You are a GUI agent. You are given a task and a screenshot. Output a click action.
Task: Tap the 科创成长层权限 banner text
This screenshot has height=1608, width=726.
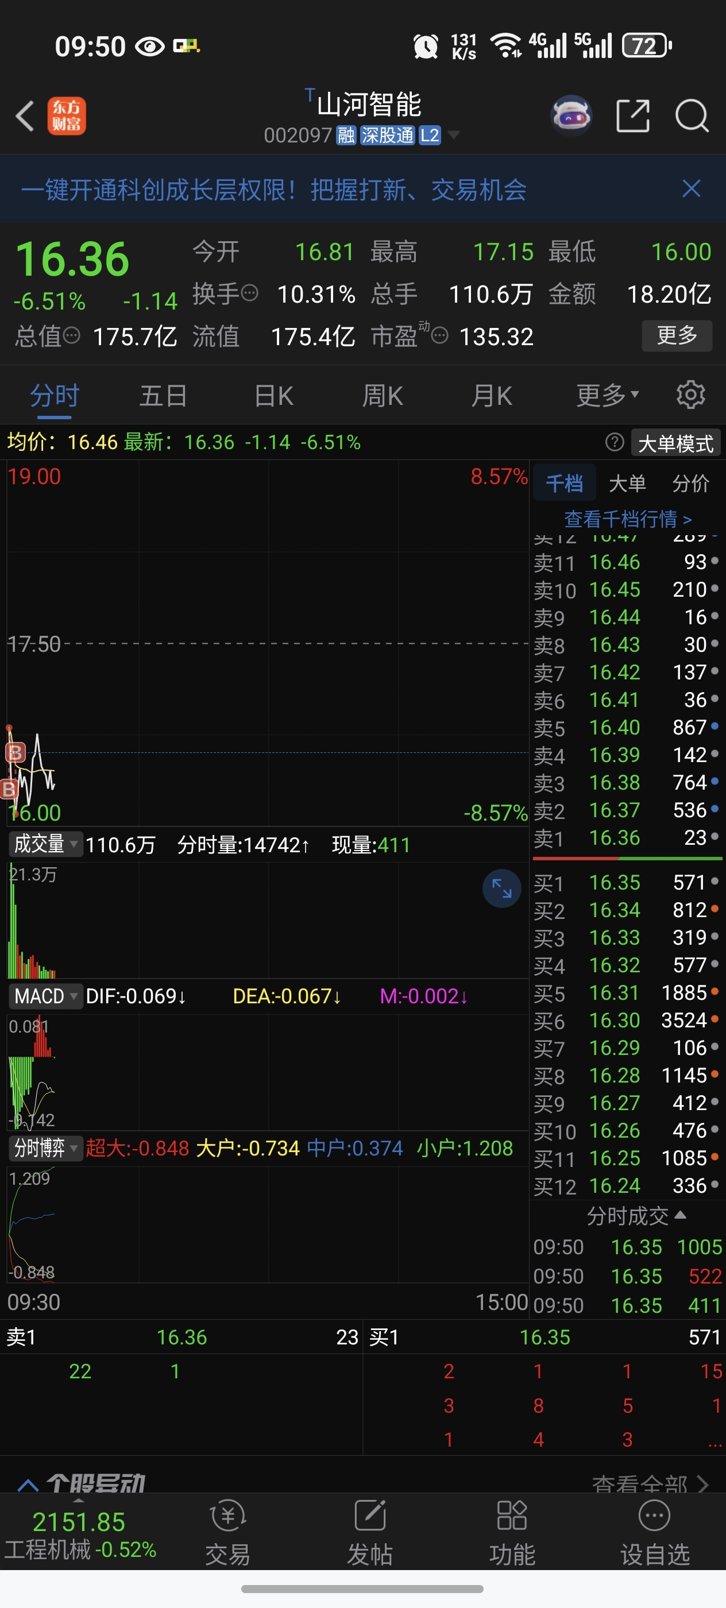coord(273,189)
